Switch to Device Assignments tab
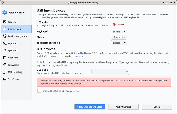The image size is (177, 114). pyautogui.click(x=16, y=36)
